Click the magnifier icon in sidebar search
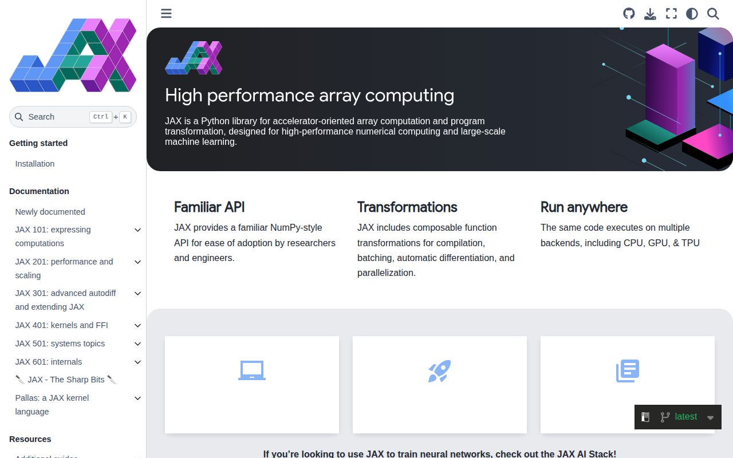This screenshot has height=458, width=733. 19,117
